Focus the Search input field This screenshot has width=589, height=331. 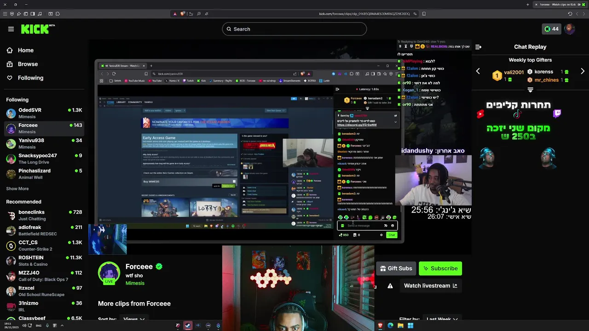pyautogui.click(x=294, y=29)
